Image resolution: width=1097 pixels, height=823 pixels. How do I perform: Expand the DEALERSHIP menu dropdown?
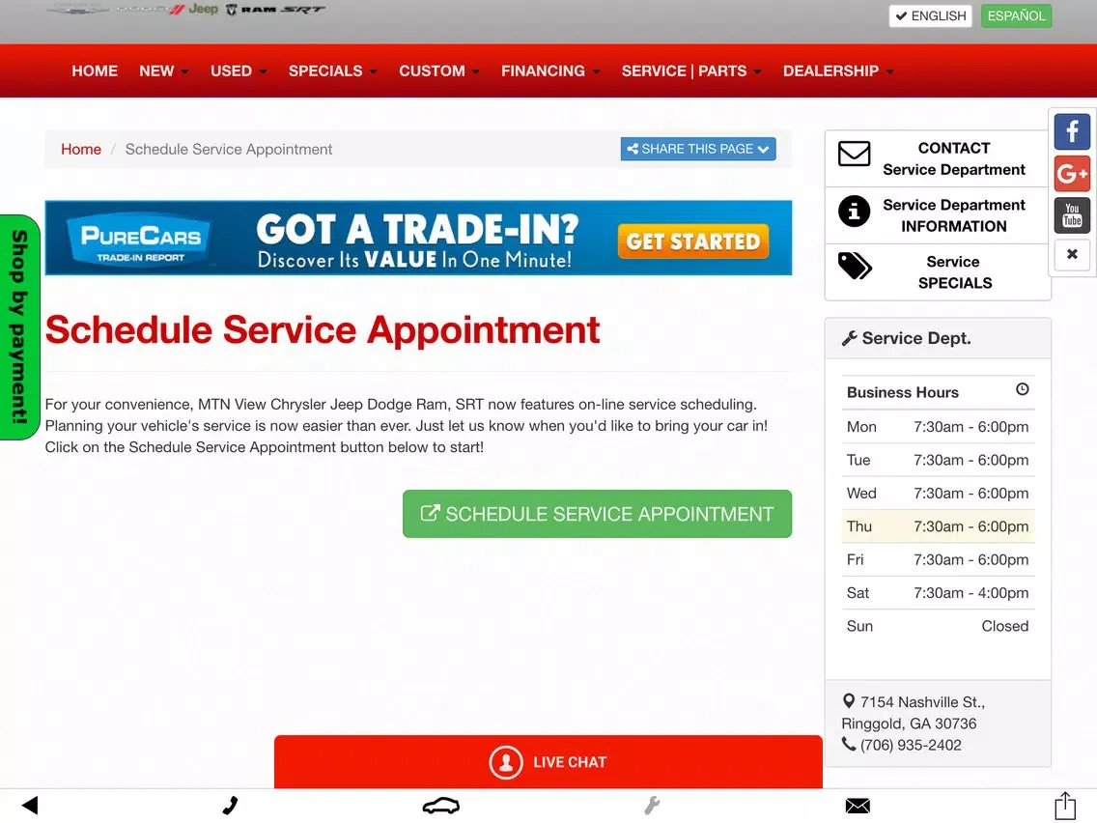(837, 71)
